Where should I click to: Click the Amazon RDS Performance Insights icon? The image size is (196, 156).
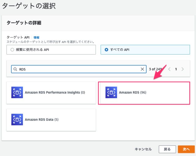(x=17, y=92)
